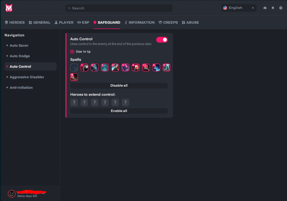
Task: Select first hero question-mark slot
Action: (x=74, y=103)
